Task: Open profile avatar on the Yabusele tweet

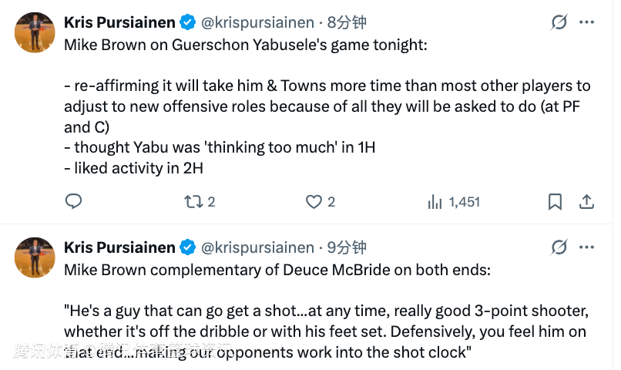Action: point(35,32)
